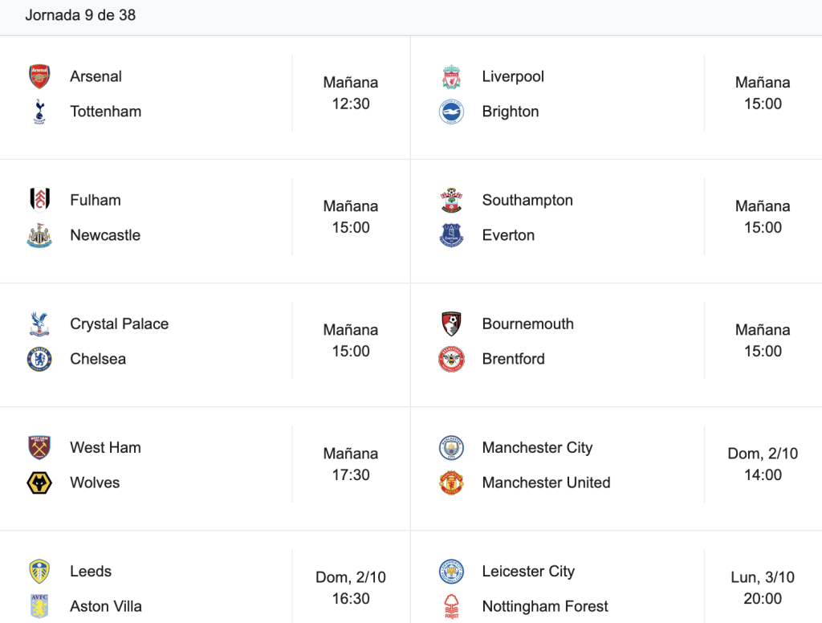The width and height of the screenshot is (822, 623).
Task: Open the Fulham team name link
Action: point(96,201)
